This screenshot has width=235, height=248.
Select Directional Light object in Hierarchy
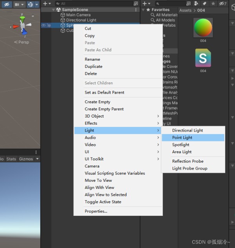(x=81, y=20)
